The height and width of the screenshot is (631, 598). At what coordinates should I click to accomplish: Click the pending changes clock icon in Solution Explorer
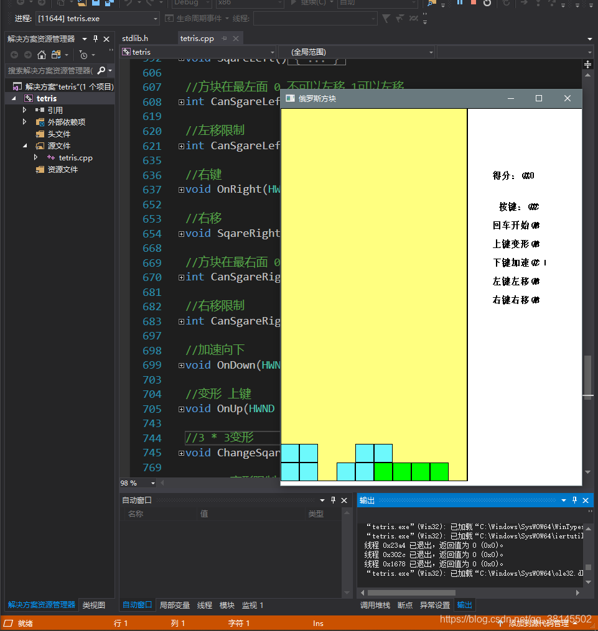pyautogui.click(x=83, y=55)
